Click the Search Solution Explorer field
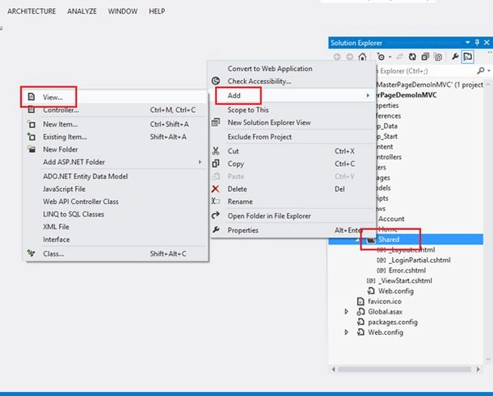The width and height of the screenshot is (493, 396). coord(426,71)
